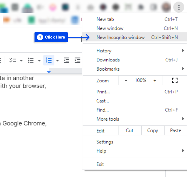Screen dimensions: 187x177
Task: Open the History submenu
Action: 135,51
